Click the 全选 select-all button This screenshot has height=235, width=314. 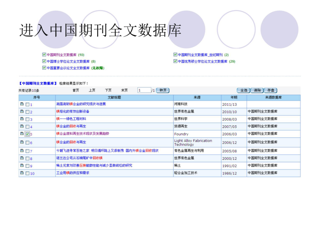[x=244, y=90]
